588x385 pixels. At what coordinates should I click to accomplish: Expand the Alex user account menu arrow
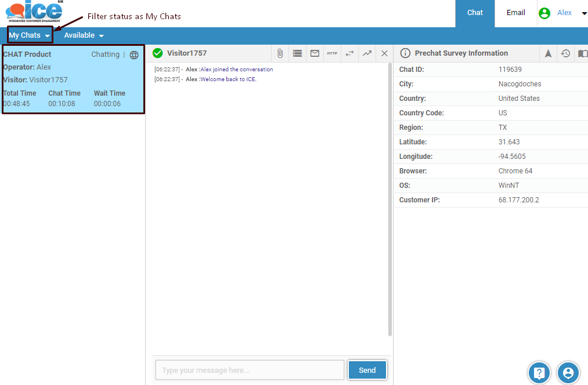pos(584,13)
